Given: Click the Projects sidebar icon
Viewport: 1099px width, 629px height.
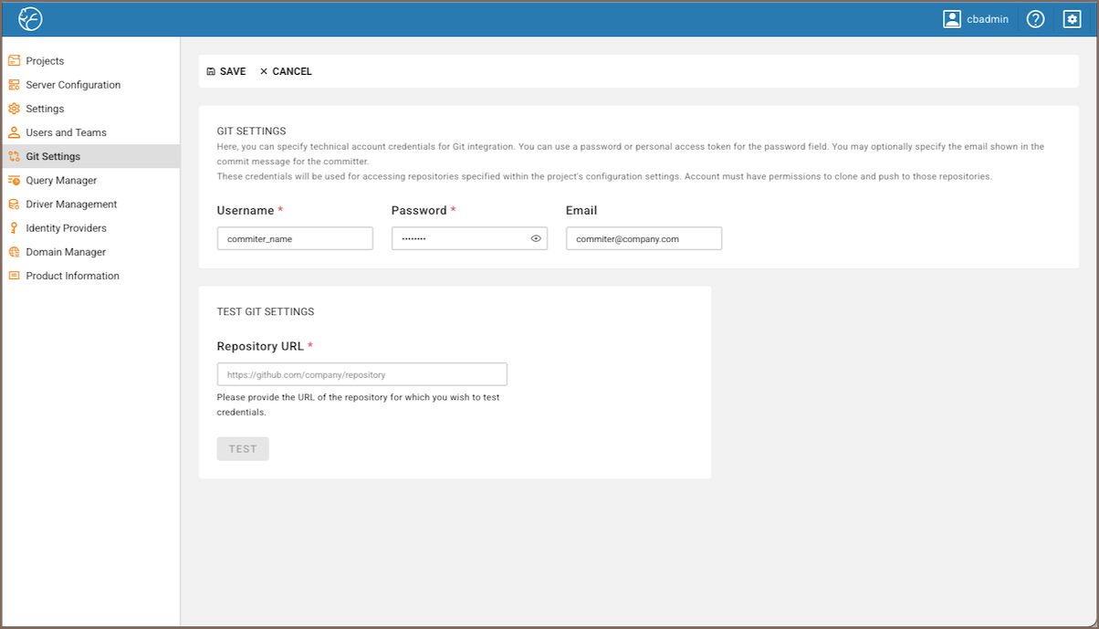Looking at the screenshot, I should point(14,61).
